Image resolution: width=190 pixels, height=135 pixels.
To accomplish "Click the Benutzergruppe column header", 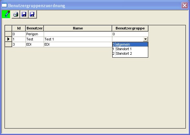I will (130, 28).
